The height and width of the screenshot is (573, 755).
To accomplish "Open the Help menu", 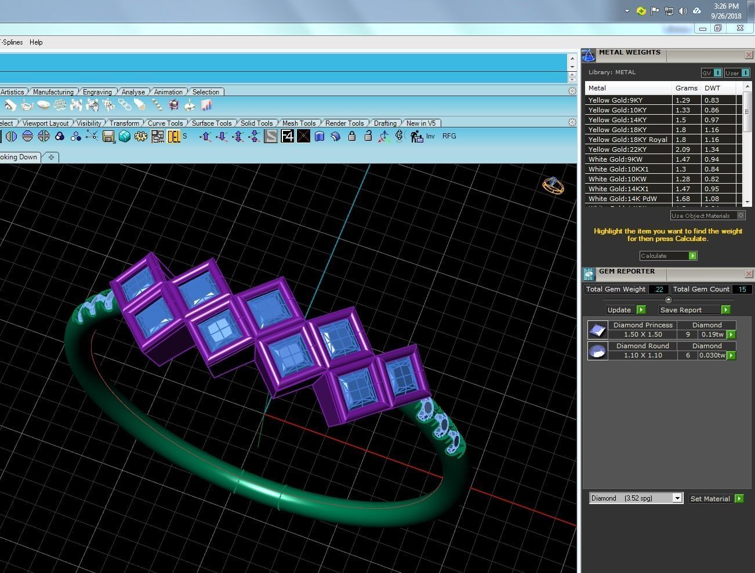I will pos(36,42).
